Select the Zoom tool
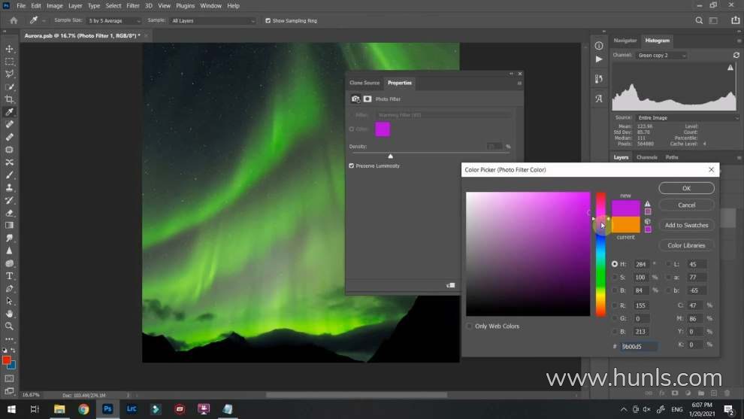 point(10,326)
